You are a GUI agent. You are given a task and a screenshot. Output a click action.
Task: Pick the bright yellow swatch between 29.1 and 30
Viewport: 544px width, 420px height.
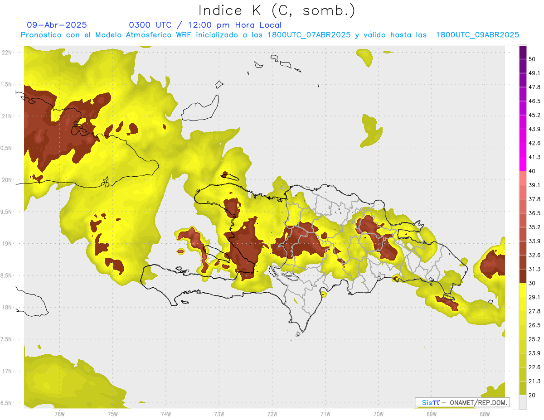523,290
